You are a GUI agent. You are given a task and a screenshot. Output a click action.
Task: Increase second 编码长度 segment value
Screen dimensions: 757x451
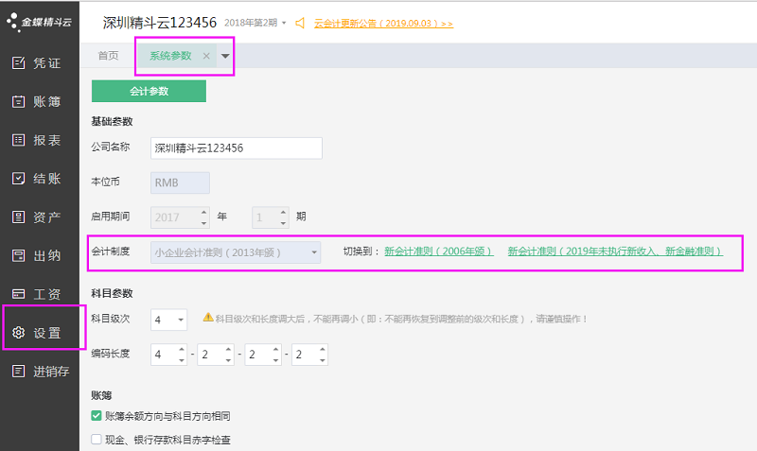click(228, 349)
